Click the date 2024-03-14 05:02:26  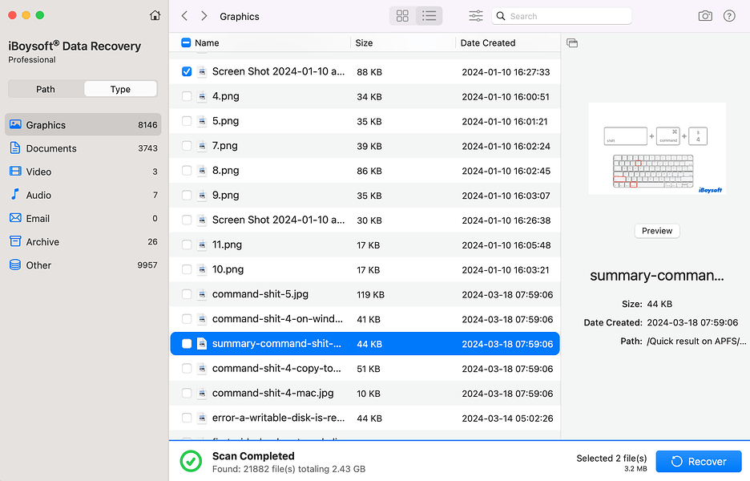pyautogui.click(x=507, y=418)
